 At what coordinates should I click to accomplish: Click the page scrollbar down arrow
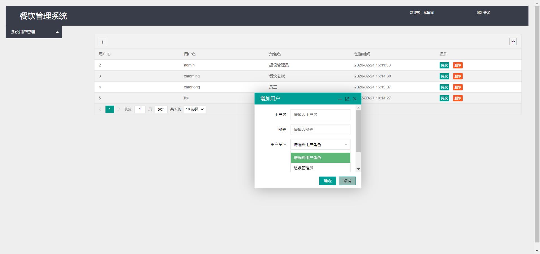coord(537,251)
